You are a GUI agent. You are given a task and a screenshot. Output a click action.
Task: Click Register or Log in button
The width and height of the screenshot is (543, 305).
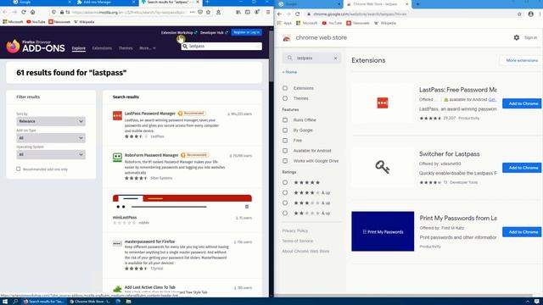247,32
